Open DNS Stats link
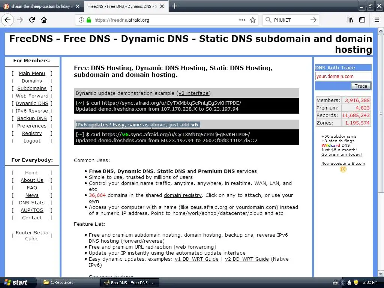 coord(32,203)
